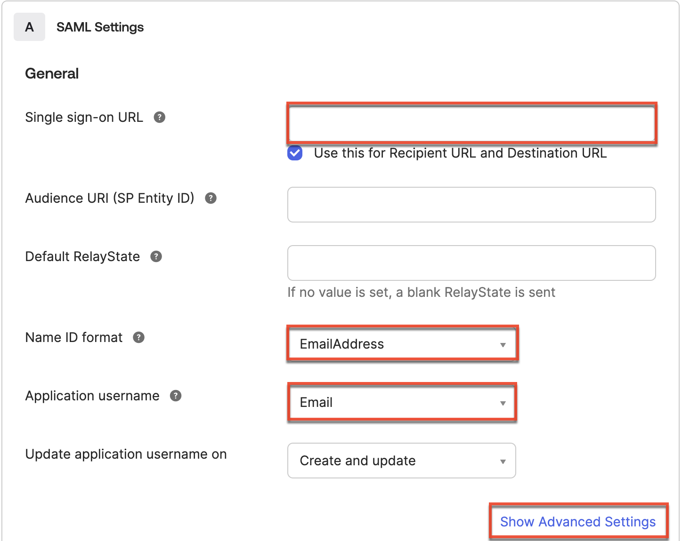Open the Single sign-on URL help tooltip
This screenshot has height=541, width=682.
click(x=160, y=117)
